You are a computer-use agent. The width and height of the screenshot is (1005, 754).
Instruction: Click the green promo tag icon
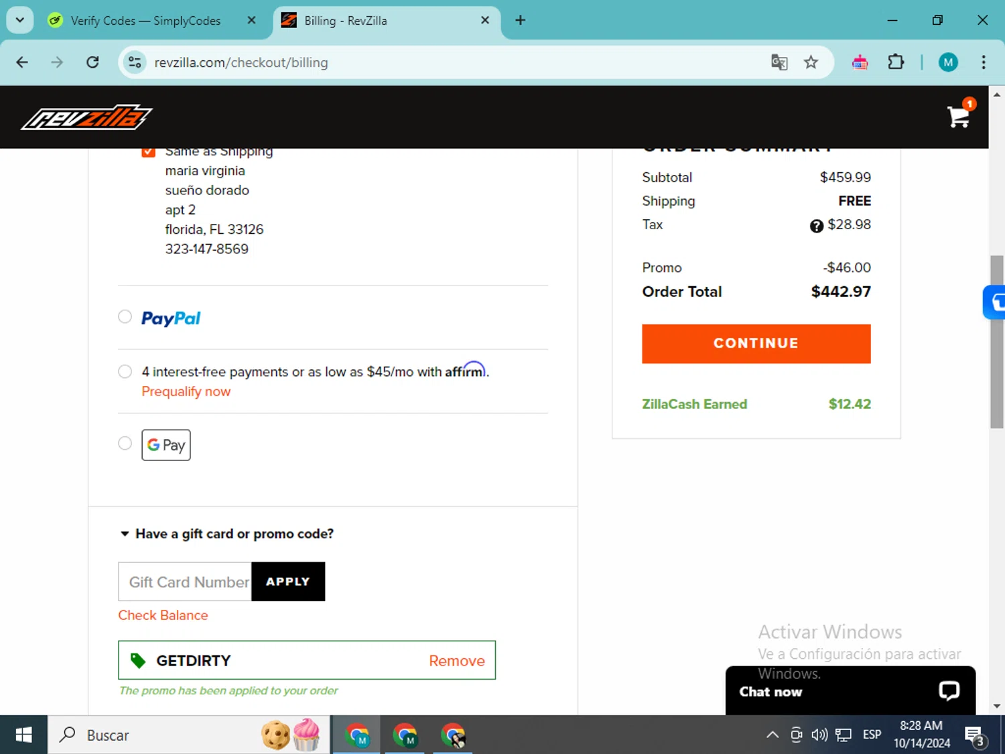coord(138,661)
